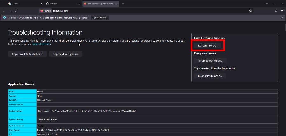Open the support website link
286x136 pixels.
click(41, 44)
